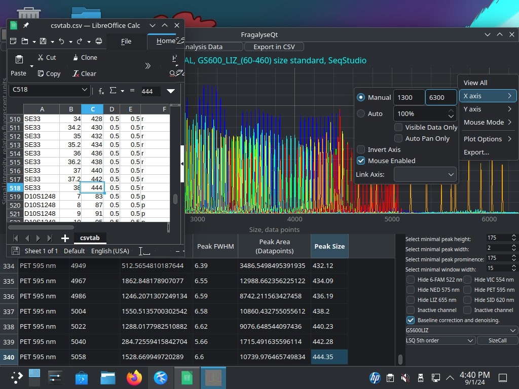519x389 pixels.
Task: Click the pin icon in Calc title bar
Action: pos(26,25)
